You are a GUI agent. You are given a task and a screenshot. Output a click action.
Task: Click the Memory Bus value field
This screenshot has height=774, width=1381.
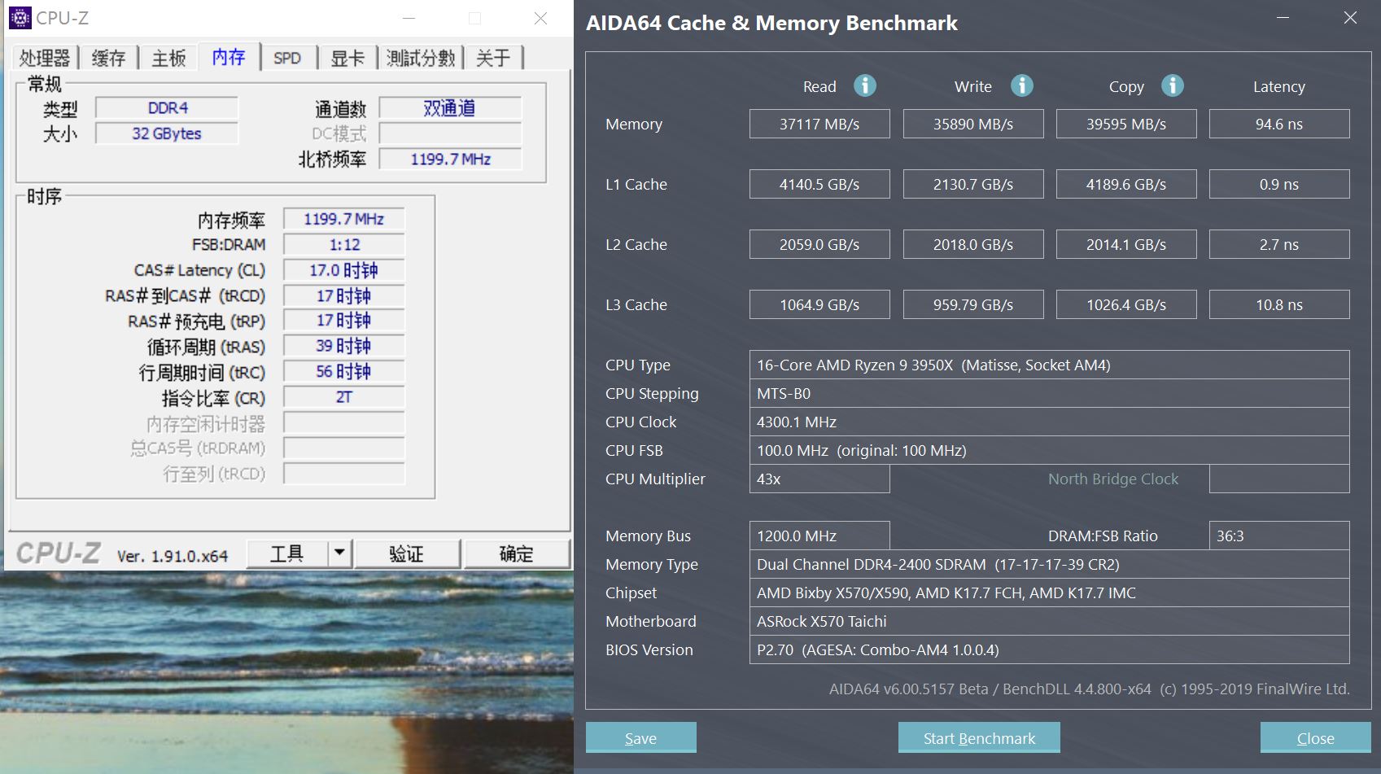click(x=819, y=535)
